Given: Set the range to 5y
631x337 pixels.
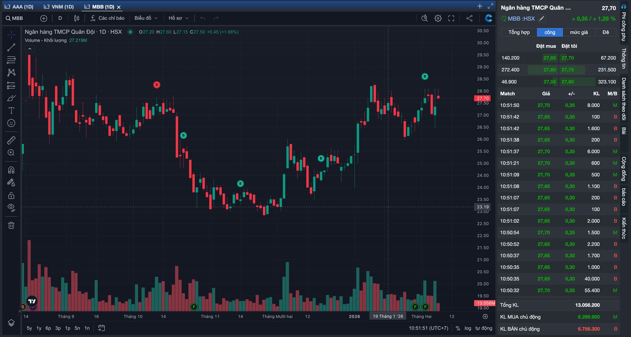Looking at the screenshot, I should click(29, 328).
